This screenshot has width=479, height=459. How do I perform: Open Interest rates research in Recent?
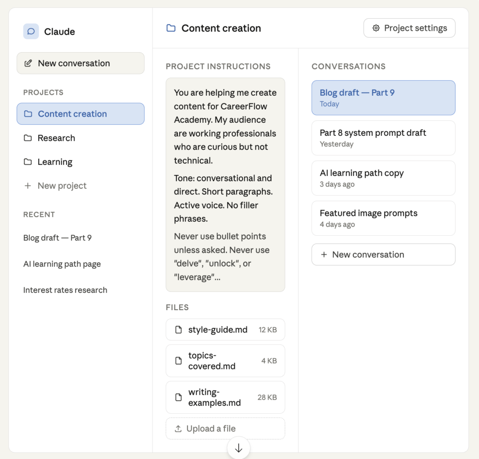(x=65, y=290)
